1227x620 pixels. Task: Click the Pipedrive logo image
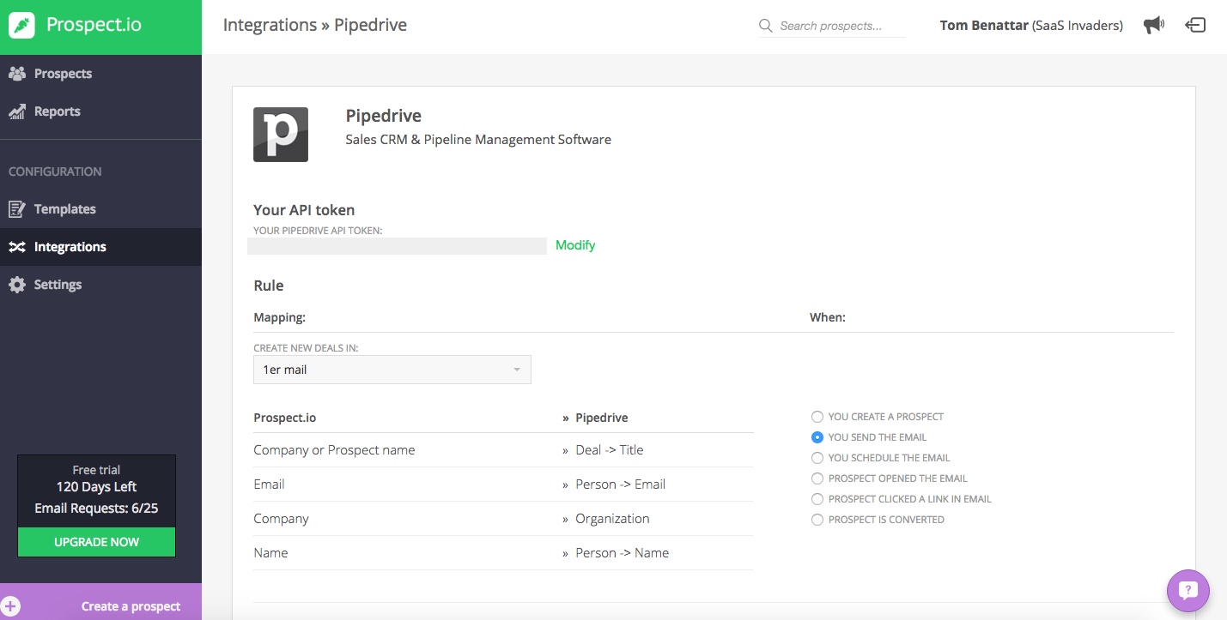pos(281,135)
